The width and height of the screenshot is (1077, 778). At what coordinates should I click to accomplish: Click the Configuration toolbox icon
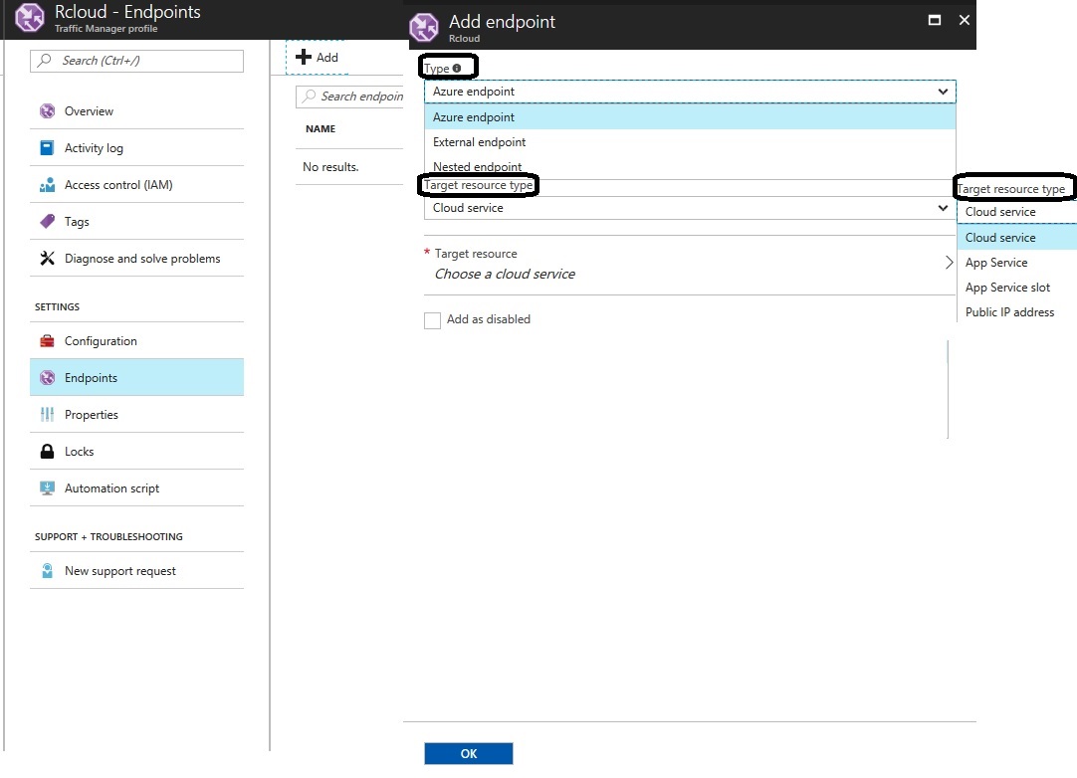tap(47, 341)
